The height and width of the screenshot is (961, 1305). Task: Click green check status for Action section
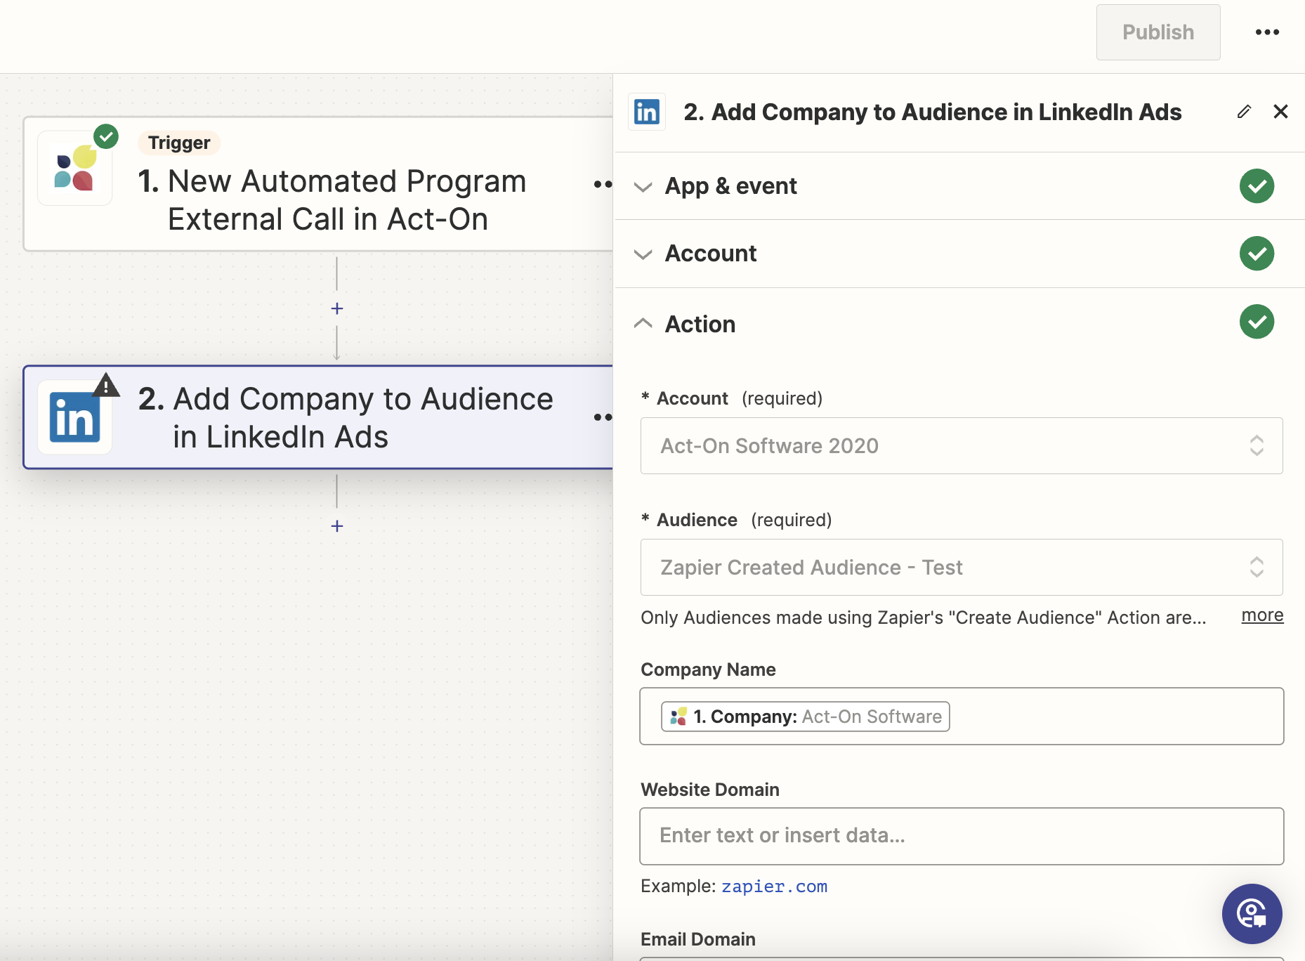(1257, 322)
